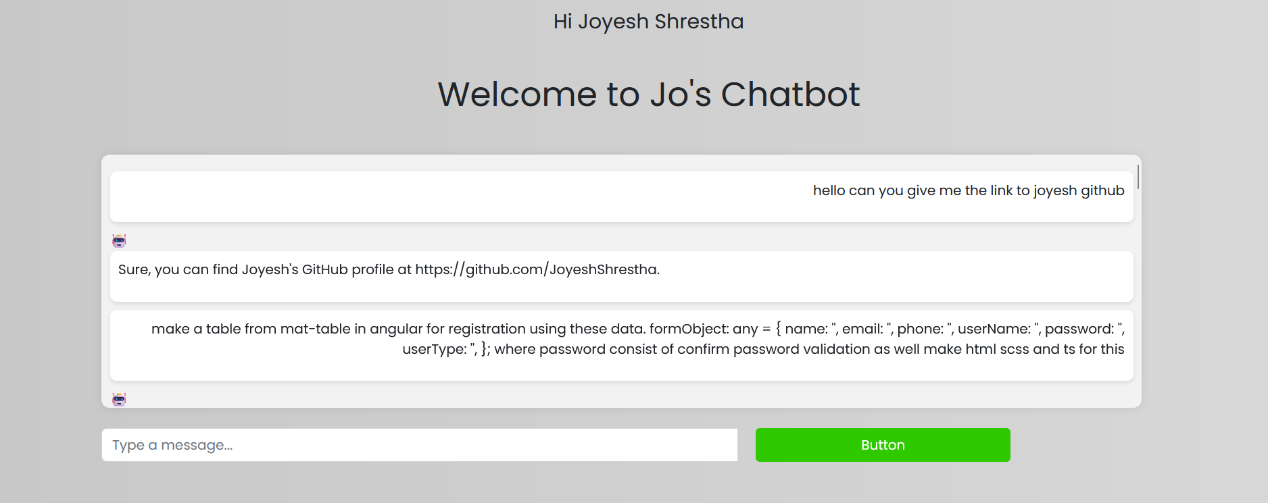Click the bot avatar below the mat-table message

pos(119,400)
